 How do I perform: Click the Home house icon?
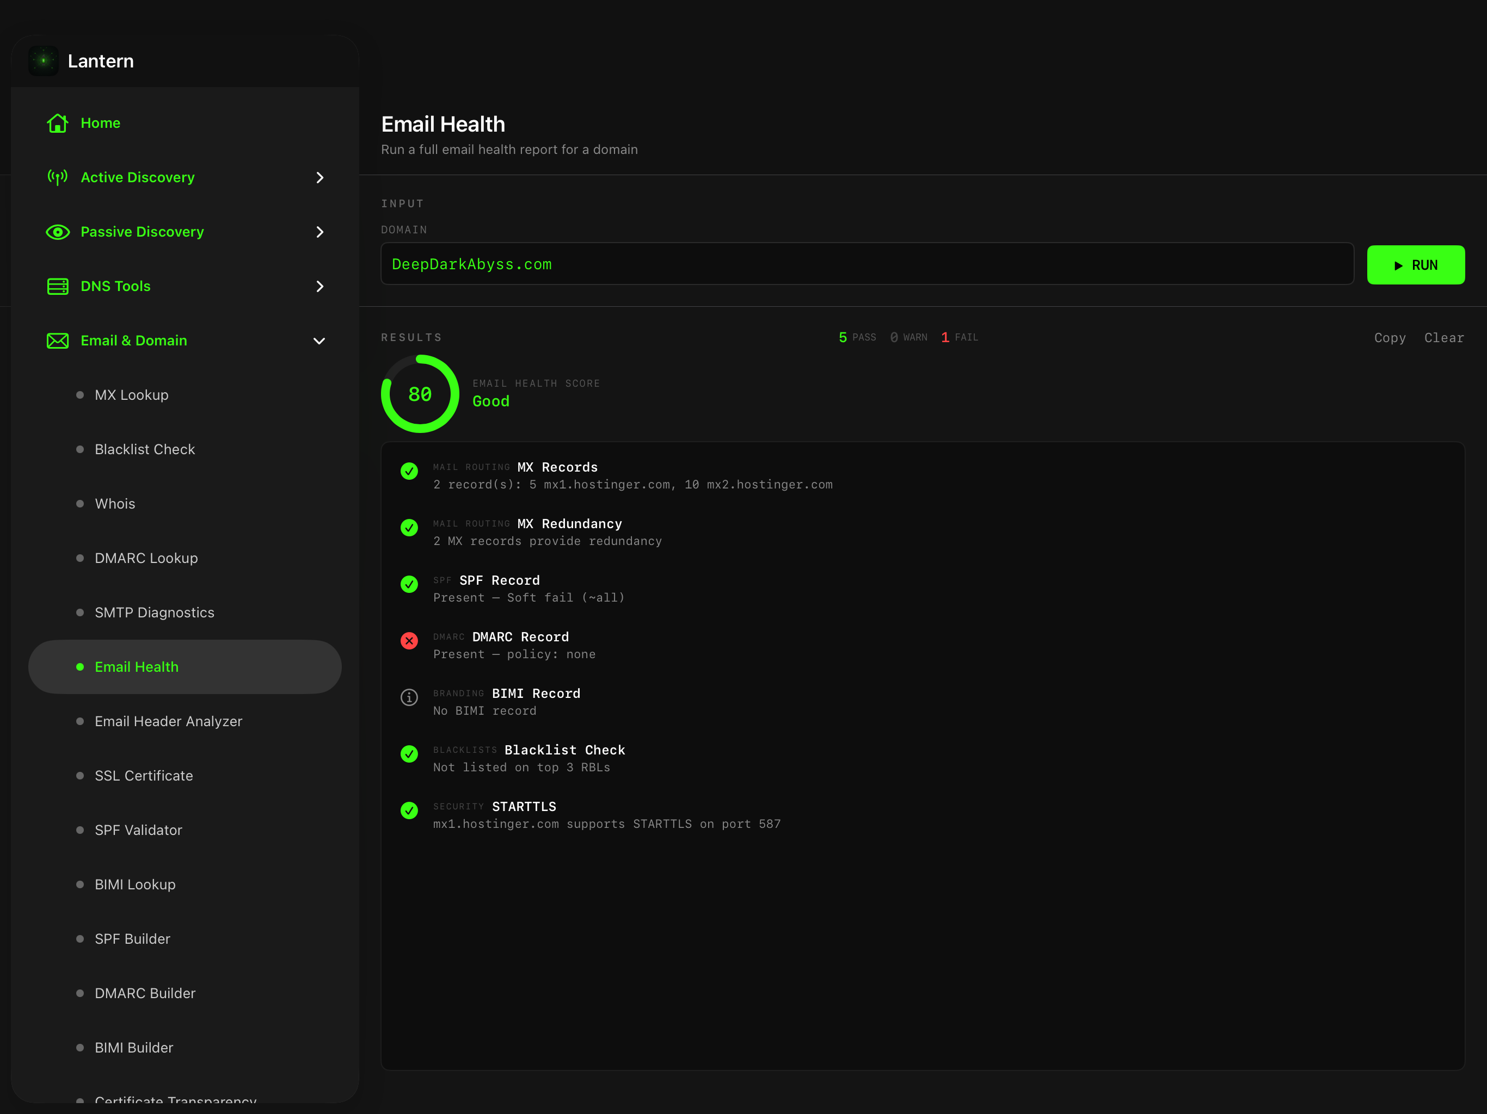pyautogui.click(x=58, y=123)
